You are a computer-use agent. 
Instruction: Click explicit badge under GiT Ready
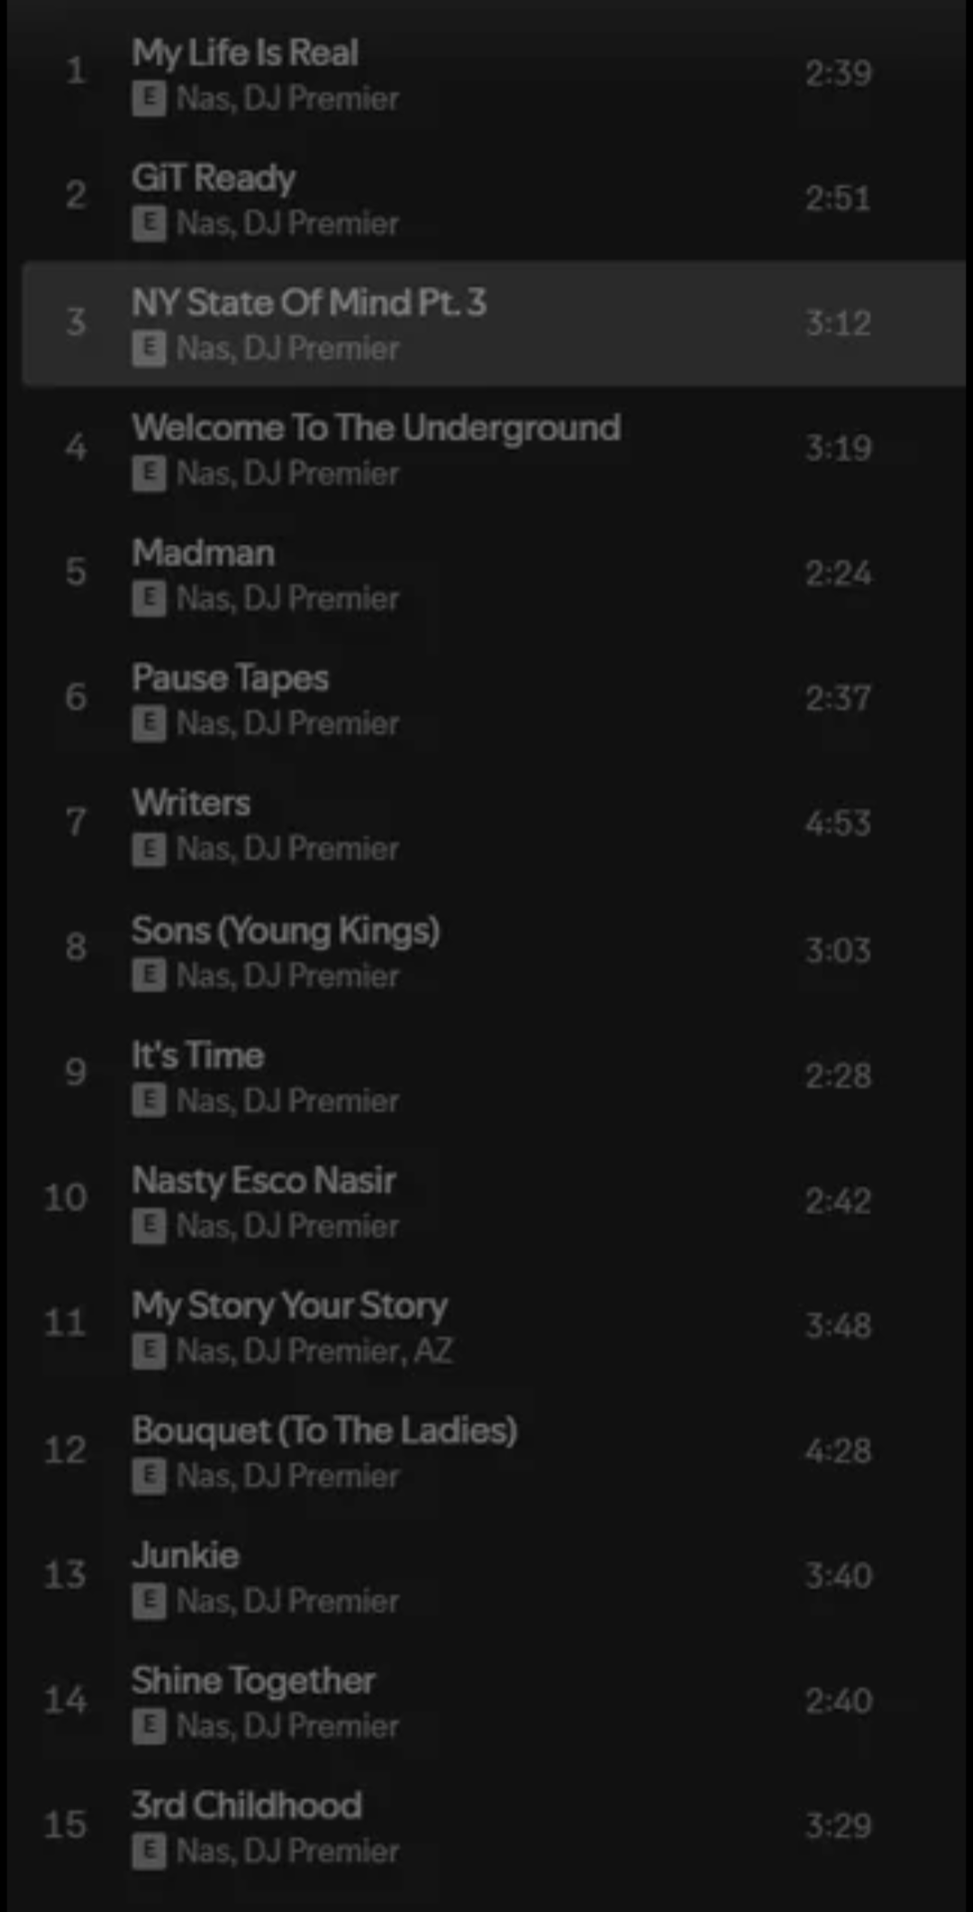[x=149, y=223]
